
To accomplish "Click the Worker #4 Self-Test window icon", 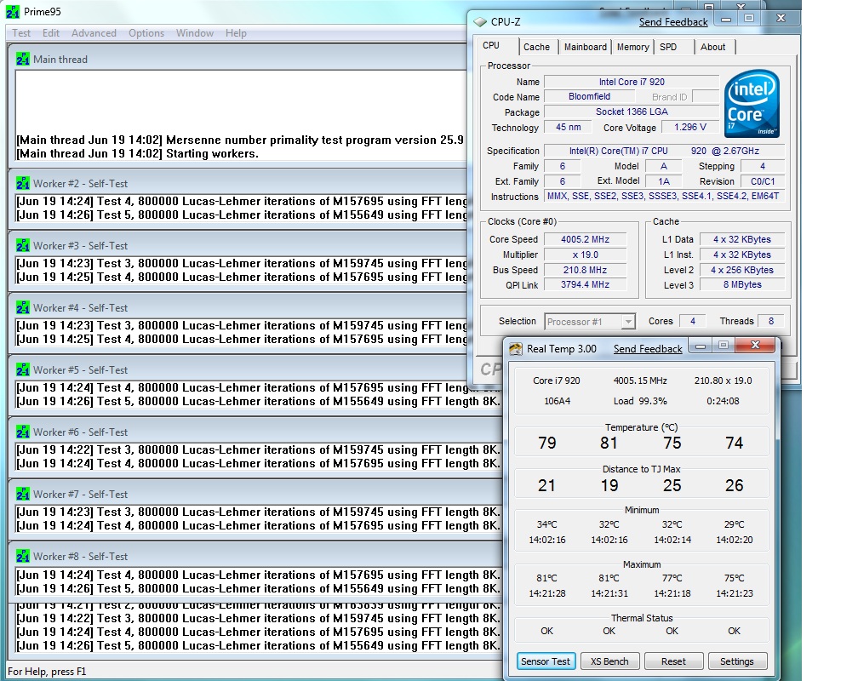I will (x=23, y=307).
